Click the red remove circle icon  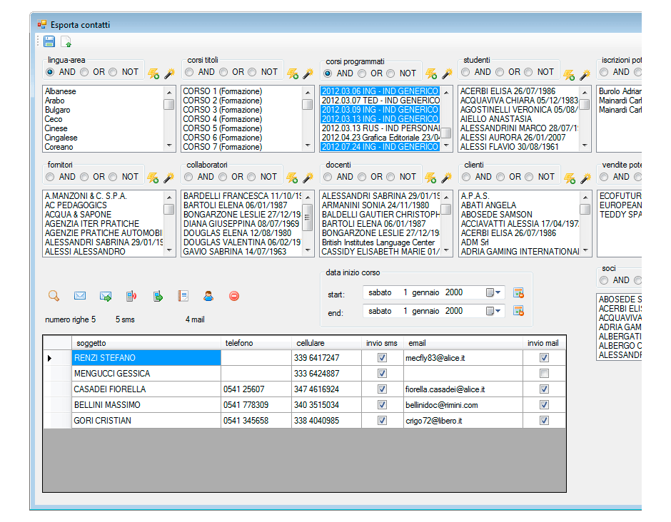(x=234, y=296)
